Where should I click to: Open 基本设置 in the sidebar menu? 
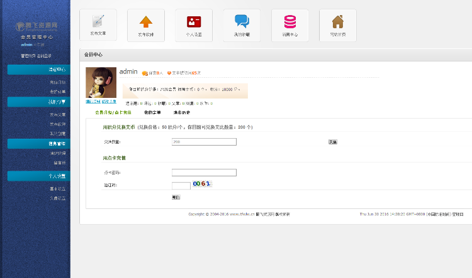57,189
